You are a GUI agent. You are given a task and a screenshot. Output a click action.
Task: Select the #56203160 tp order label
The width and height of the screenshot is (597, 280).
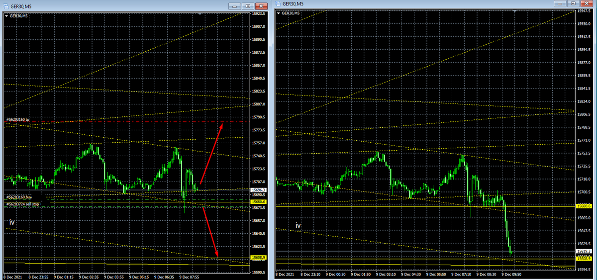[x=18, y=119]
